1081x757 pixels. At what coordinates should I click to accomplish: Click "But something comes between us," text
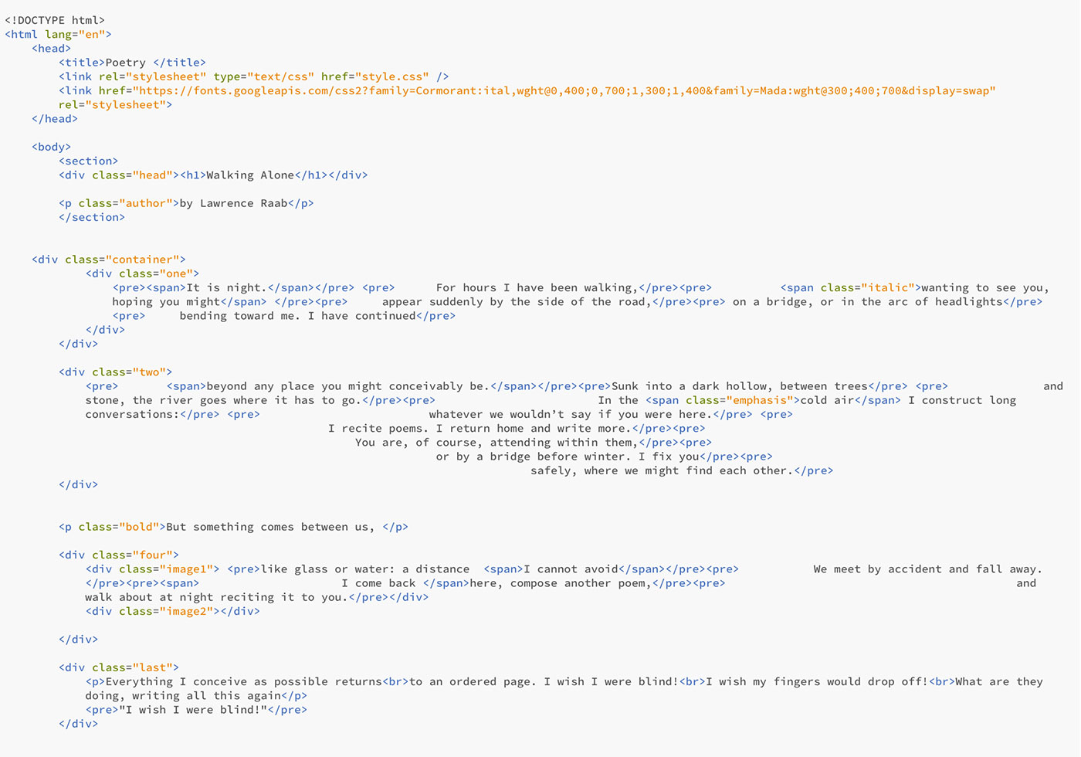[x=270, y=527]
